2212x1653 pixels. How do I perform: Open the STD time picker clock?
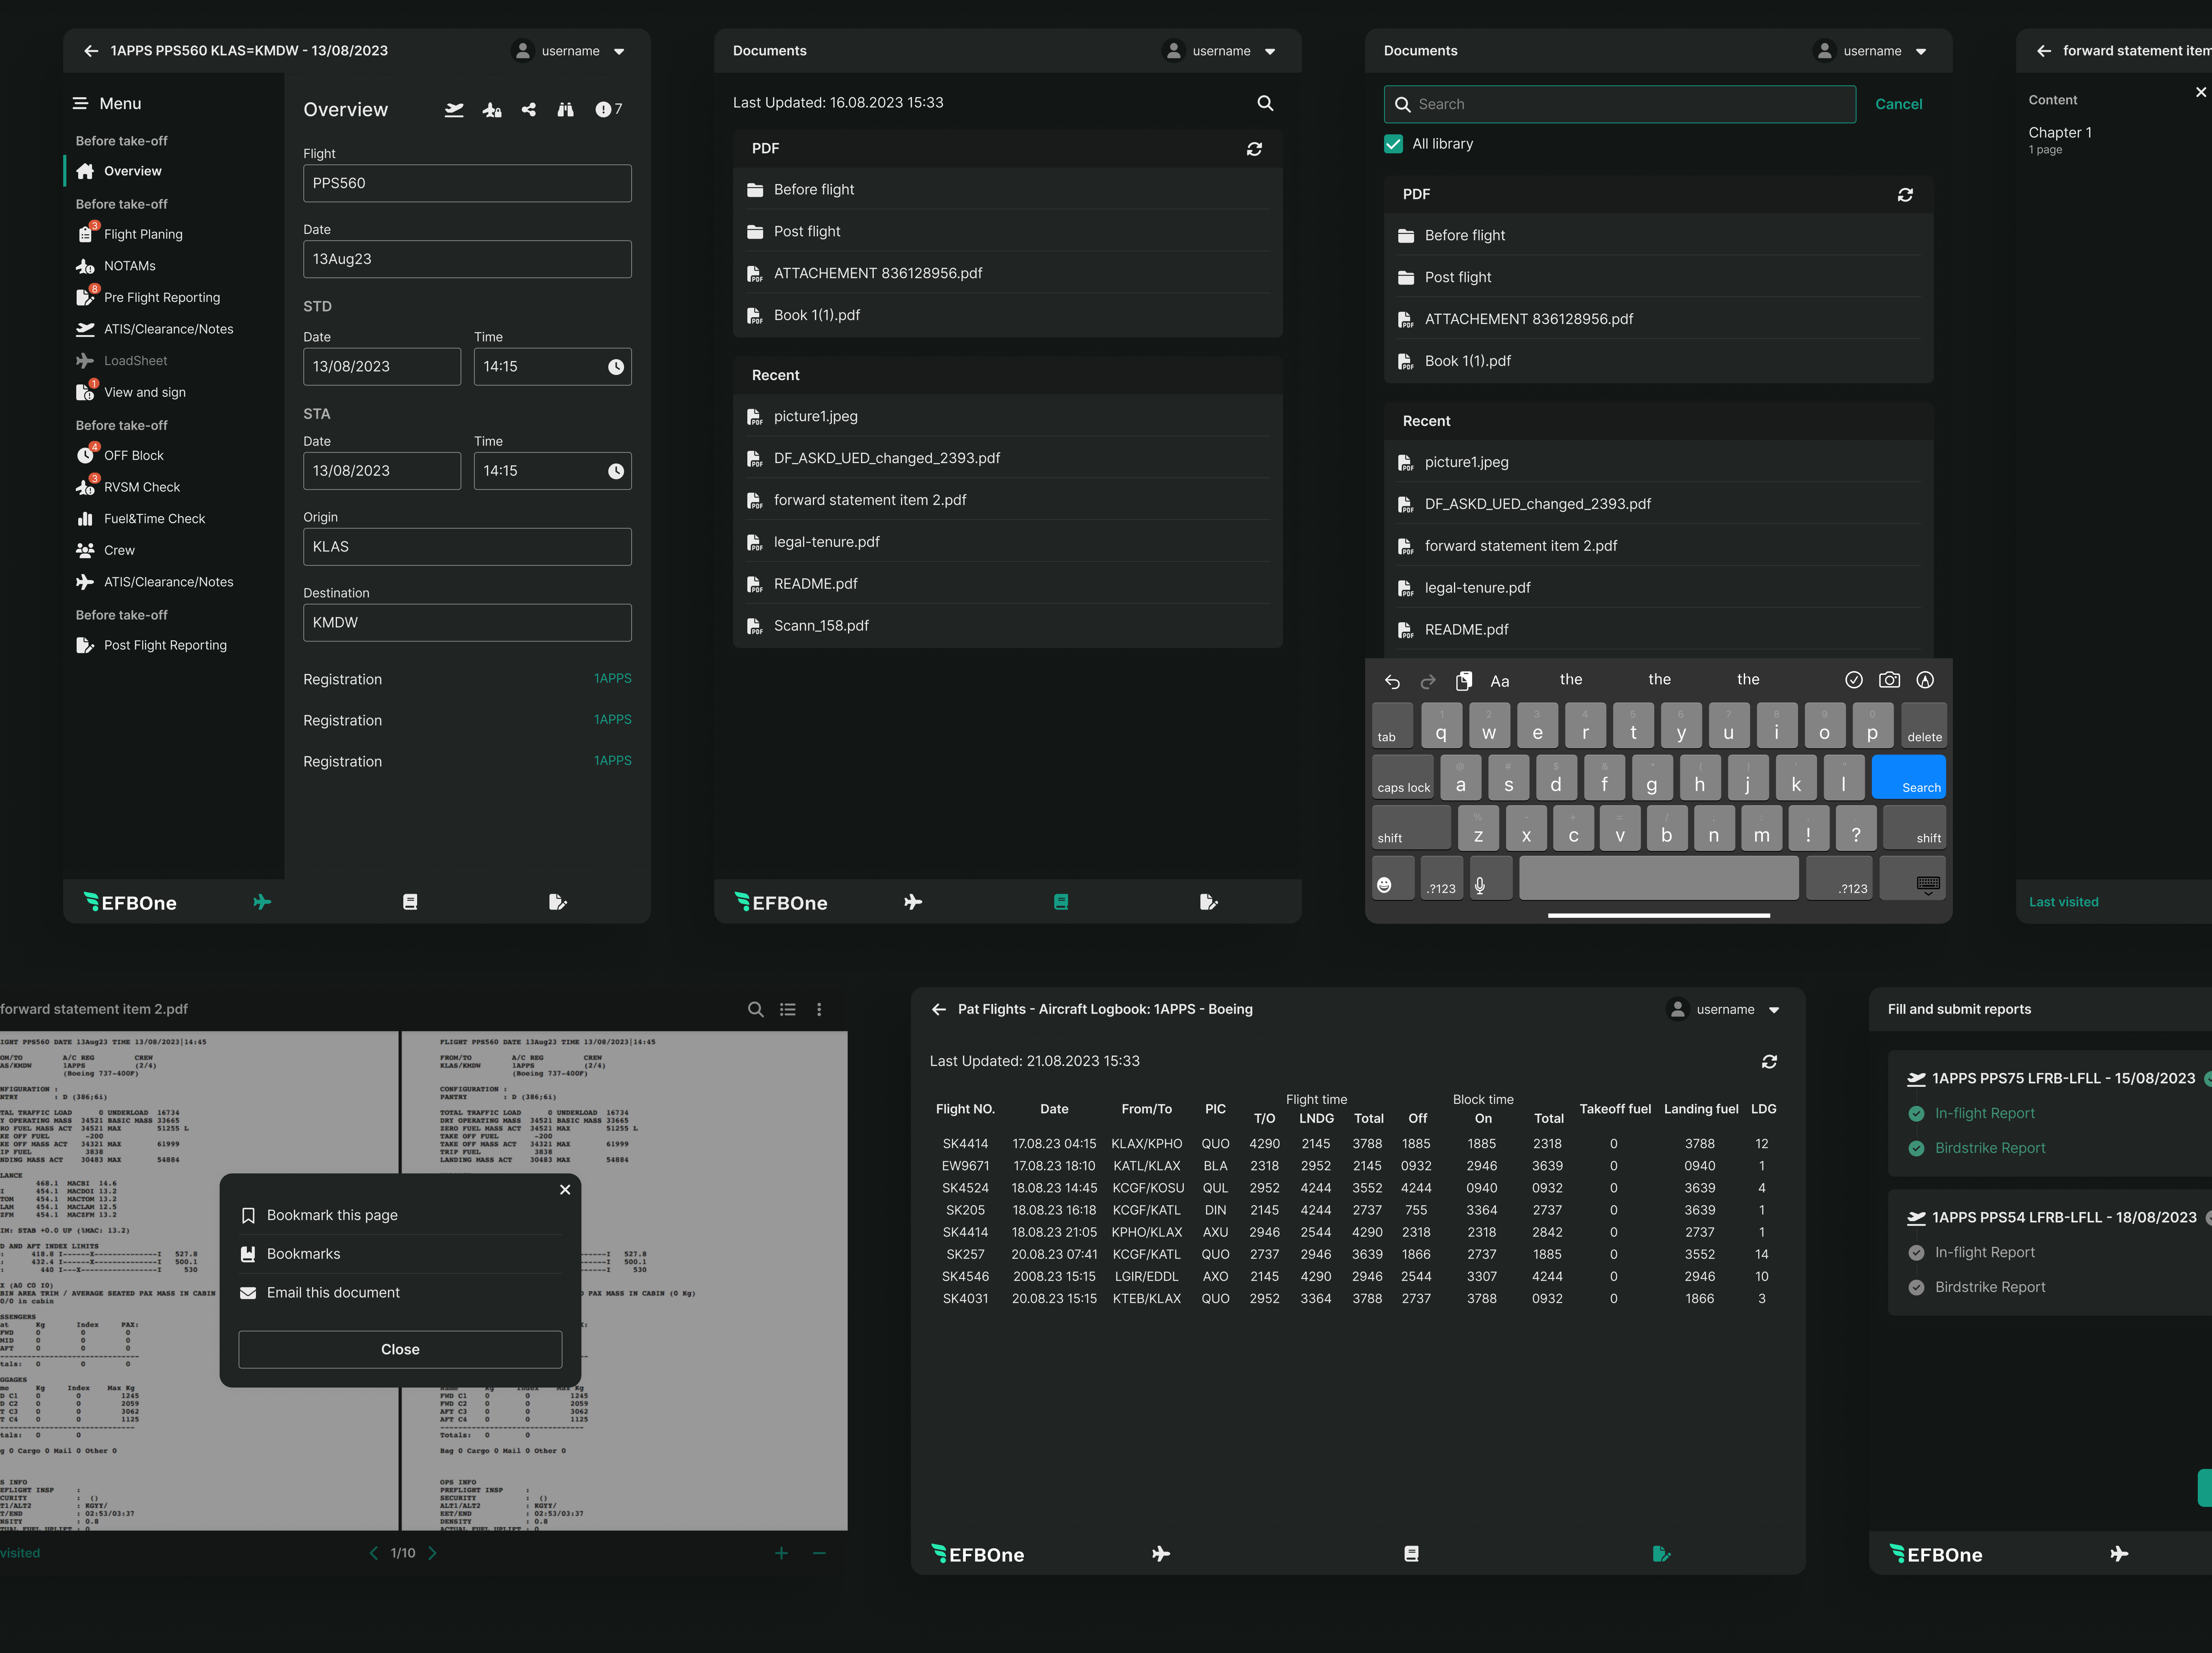(616, 367)
